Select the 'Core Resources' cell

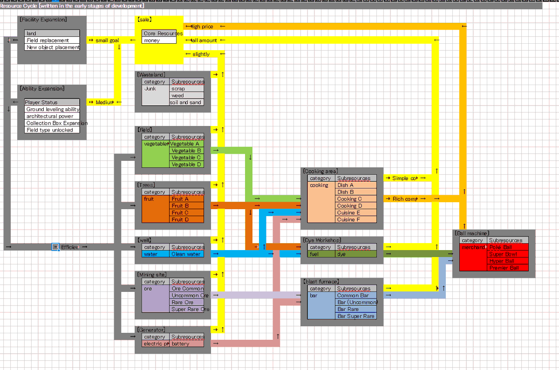tap(159, 33)
